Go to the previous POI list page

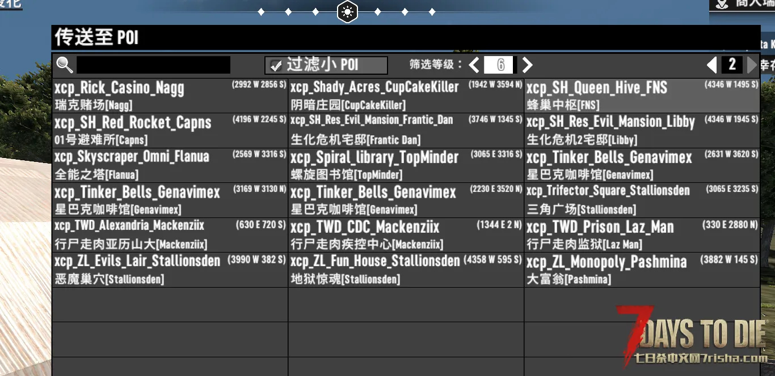pyautogui.click(x=711, y=65)
